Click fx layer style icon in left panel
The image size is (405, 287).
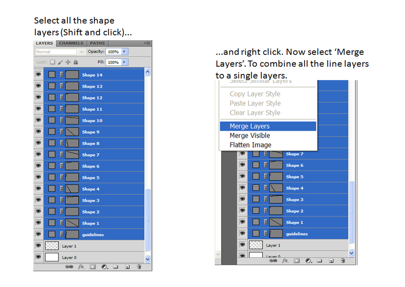81,267
